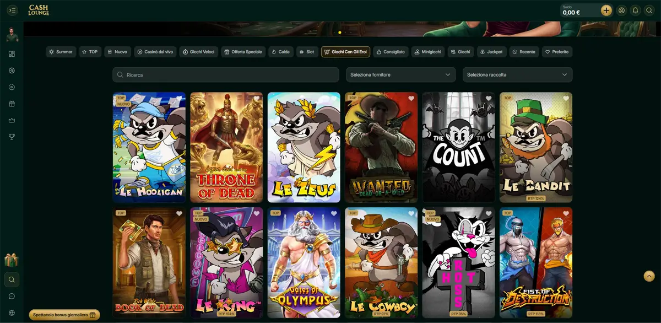This screenshot has height=323, width=661.
Task: Open the Cash Lounge logo home link
Action: coord(39,10)
